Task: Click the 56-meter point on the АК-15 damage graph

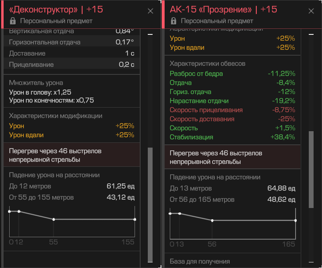Action: (x=212, y=220)
